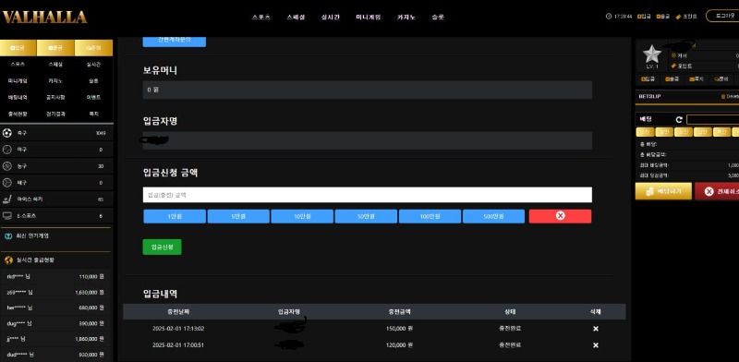Remove the 120,000 원 deposit history row

click(595, 345)
